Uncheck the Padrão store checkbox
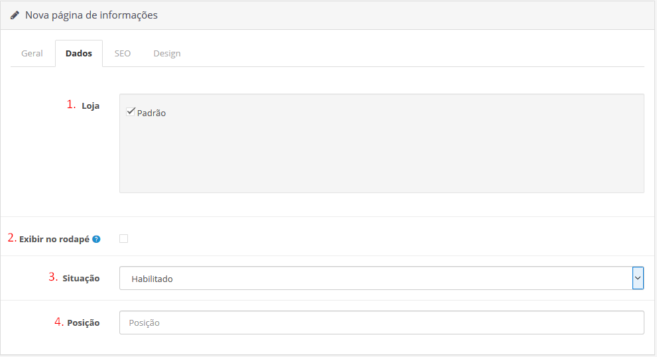The height and width of the screenshot is (357, 657). coord(131,111)
